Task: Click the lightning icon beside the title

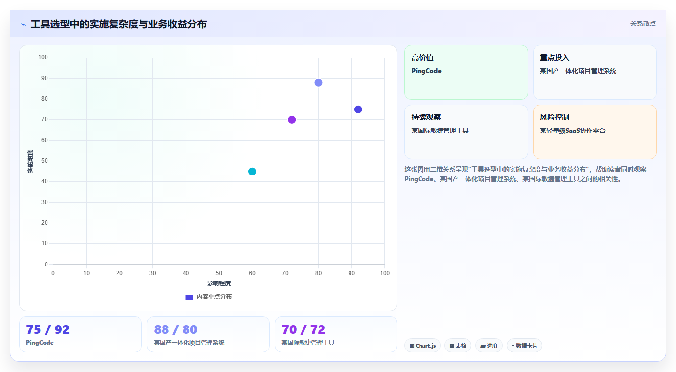Action: click(x=23, y=24)
